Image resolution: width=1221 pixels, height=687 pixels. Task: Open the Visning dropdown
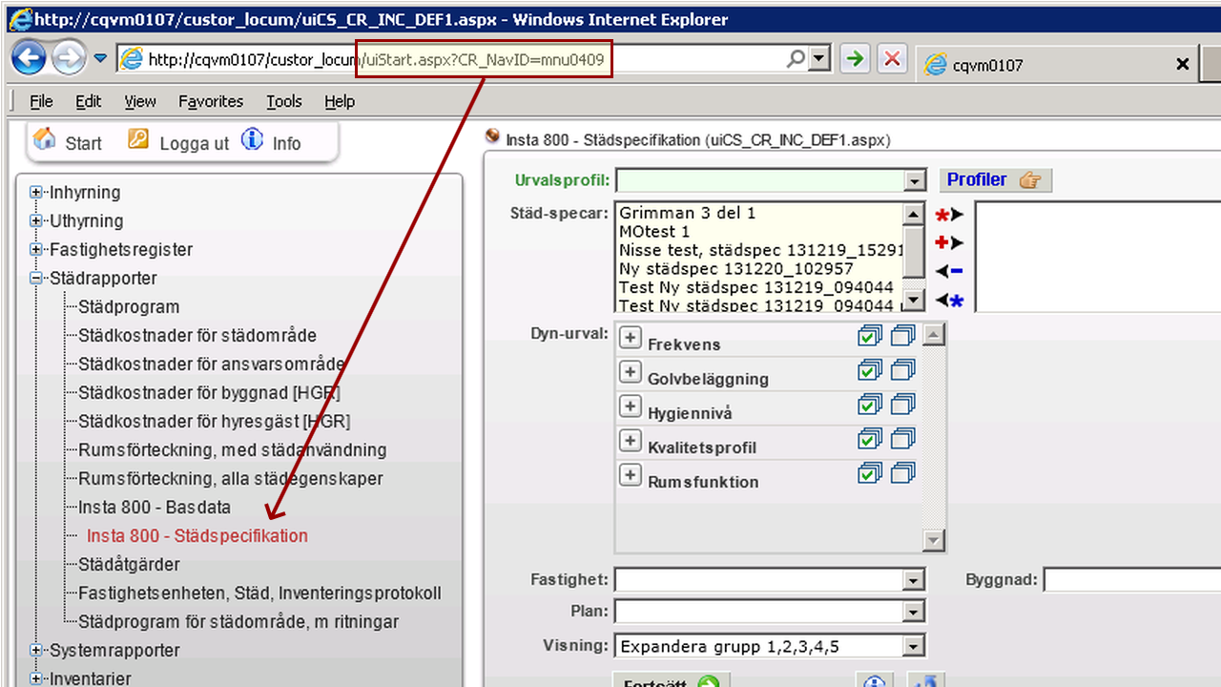(x=915, y=647)
